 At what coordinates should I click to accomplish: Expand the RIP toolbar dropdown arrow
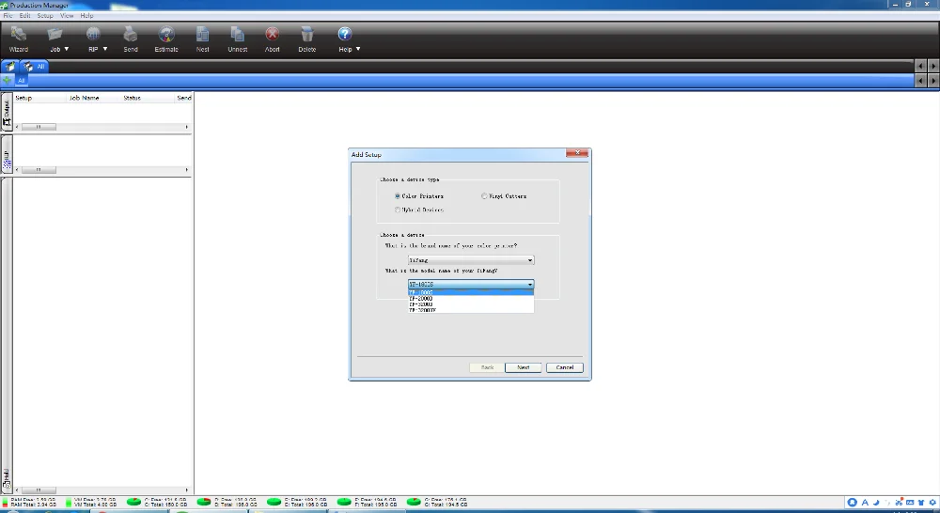(x=105, y=49)
